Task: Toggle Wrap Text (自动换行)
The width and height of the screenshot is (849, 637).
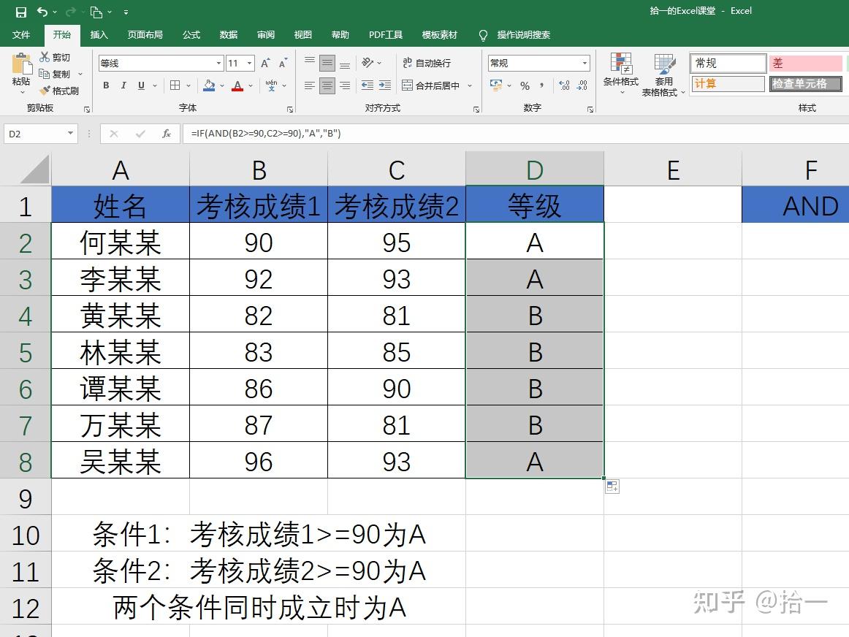Action: pyautogui.click(x=427, y=63)
